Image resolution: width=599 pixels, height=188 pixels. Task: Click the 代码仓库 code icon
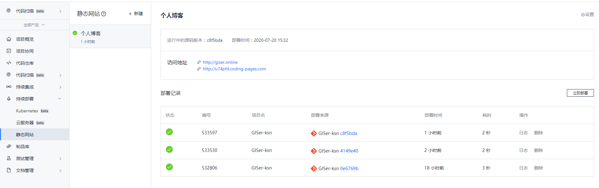(9, 63)
